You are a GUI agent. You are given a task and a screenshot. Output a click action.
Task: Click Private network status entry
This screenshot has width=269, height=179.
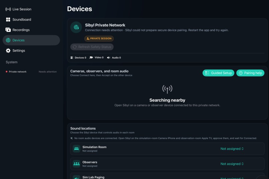pyautogui.click(x=31, y=72)
